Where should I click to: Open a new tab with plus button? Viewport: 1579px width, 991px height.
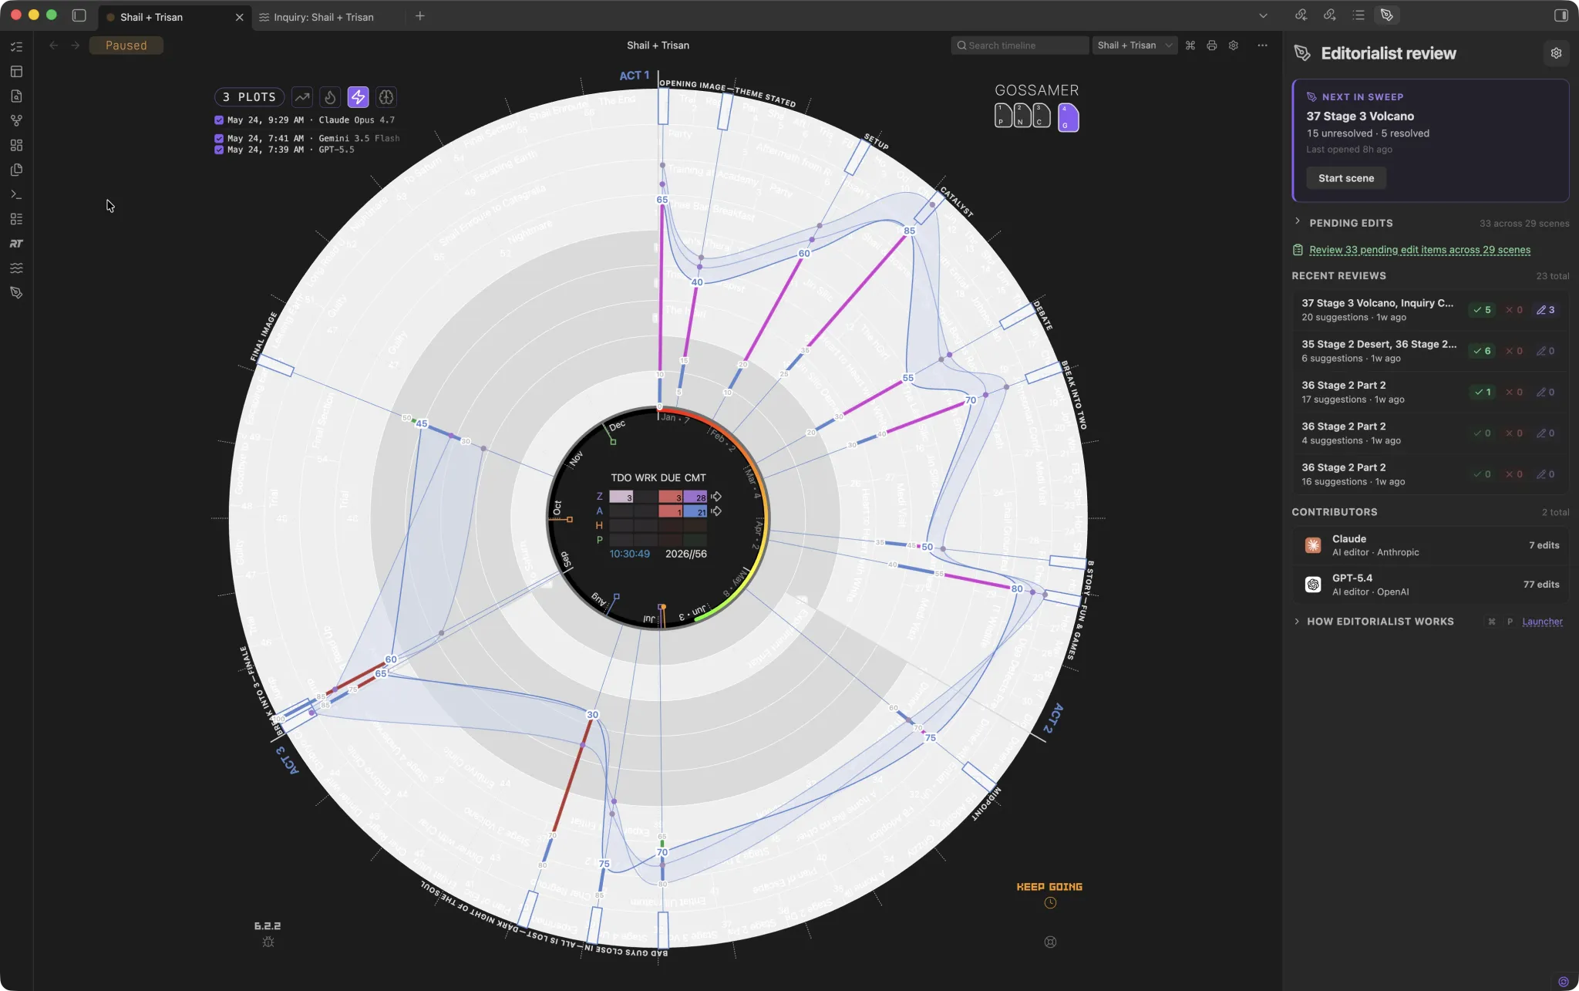coord(420,16)
